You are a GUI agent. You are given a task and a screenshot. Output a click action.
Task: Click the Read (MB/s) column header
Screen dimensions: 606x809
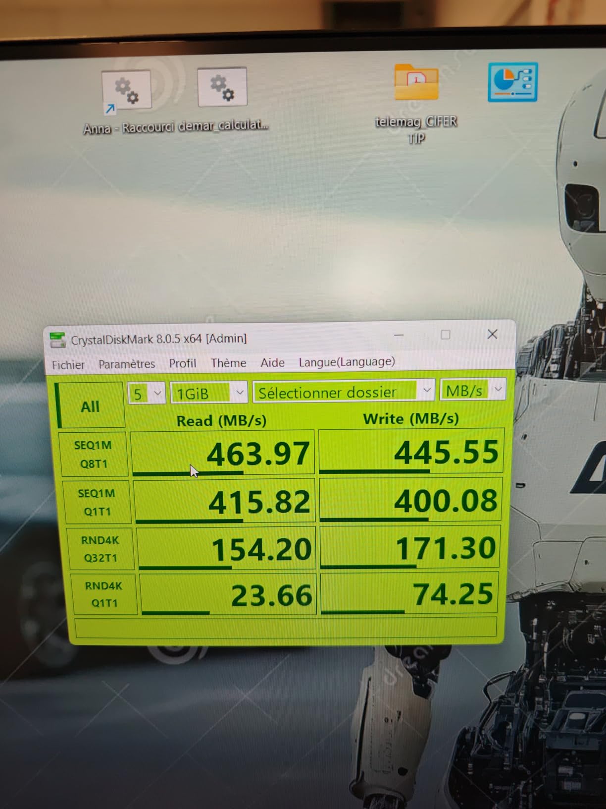(221, 421)
